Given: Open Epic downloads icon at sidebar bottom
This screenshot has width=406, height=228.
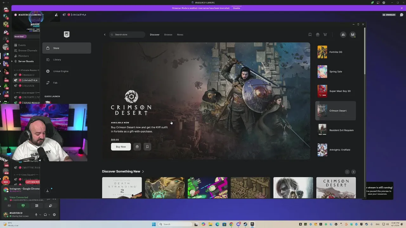Looking at the screenshot, I should pyautogui.click(x=47, y=191).
